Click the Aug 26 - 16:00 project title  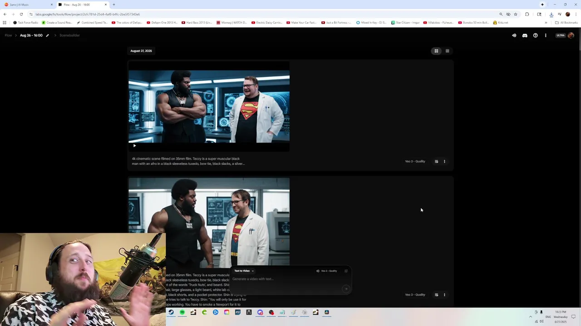[31, 35]
